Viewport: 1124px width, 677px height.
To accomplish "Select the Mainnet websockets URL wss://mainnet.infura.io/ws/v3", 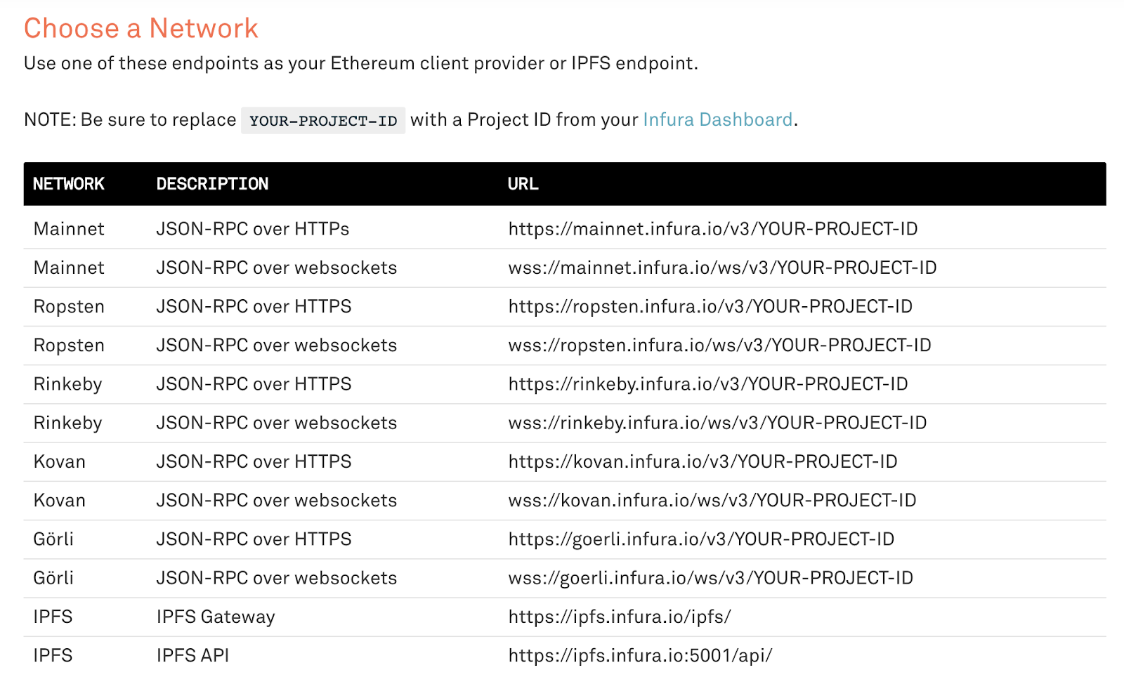I will click(723, 268).
